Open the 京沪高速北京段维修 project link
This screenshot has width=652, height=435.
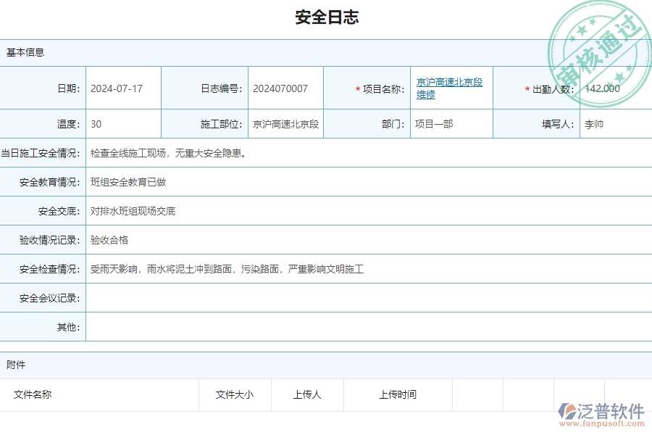tap(449, 88)
